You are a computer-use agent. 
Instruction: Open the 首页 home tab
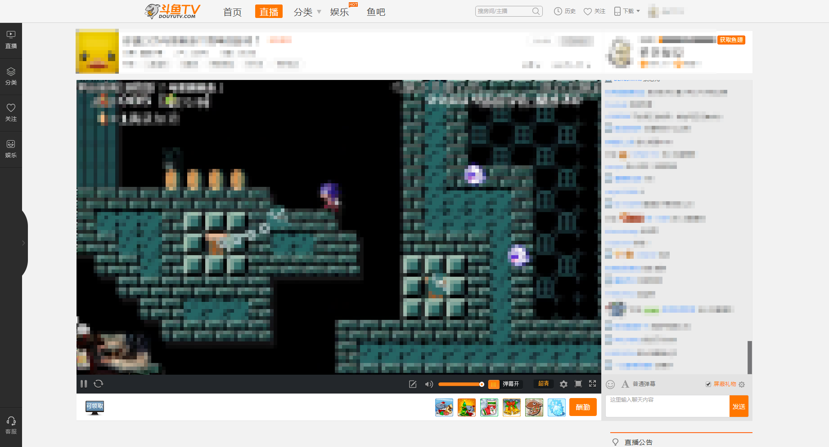tap(233, 12)
